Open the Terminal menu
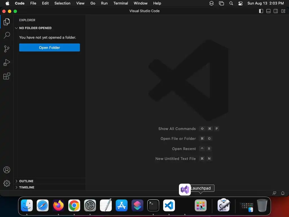Screen dimensions: 289x217 (121, 3)
